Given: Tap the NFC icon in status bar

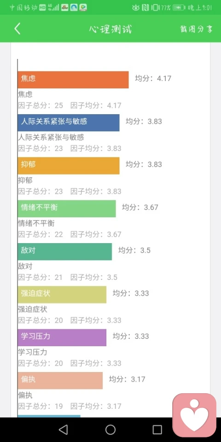Looking at the screenshot, I should click(145, 8).
